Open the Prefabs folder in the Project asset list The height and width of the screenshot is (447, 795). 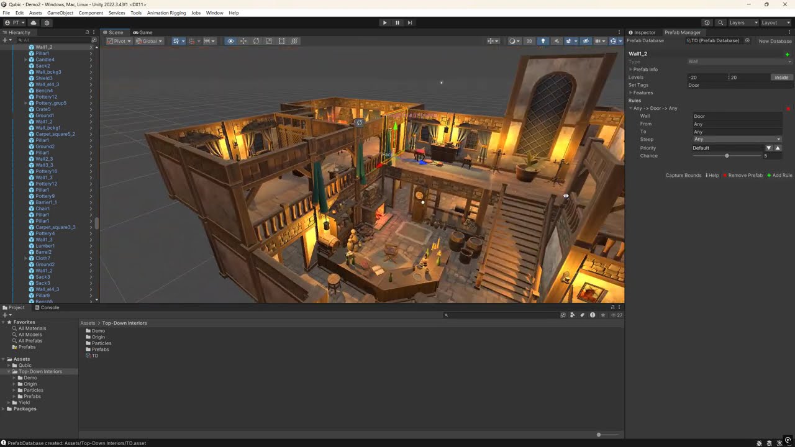click(x=100, y=350)
